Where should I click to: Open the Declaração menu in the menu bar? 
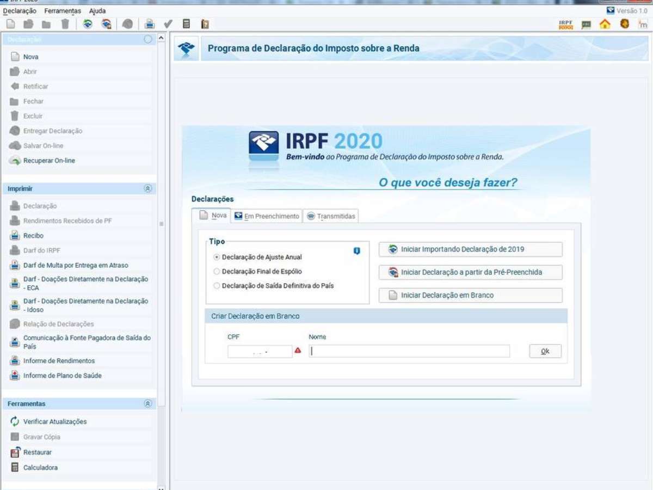[x=20, y=11]
